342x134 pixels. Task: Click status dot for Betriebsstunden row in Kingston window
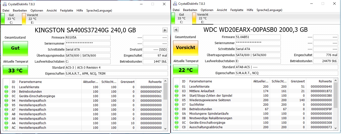pos(6,92)
